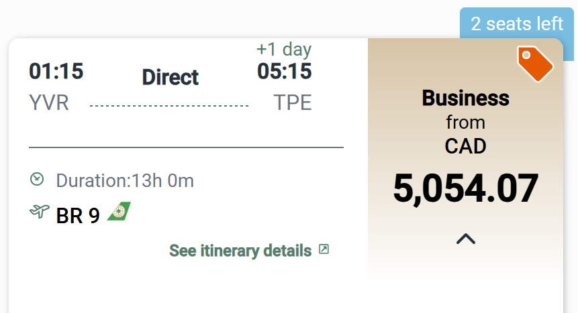Click the 2 seats left badge

(516, 24)
